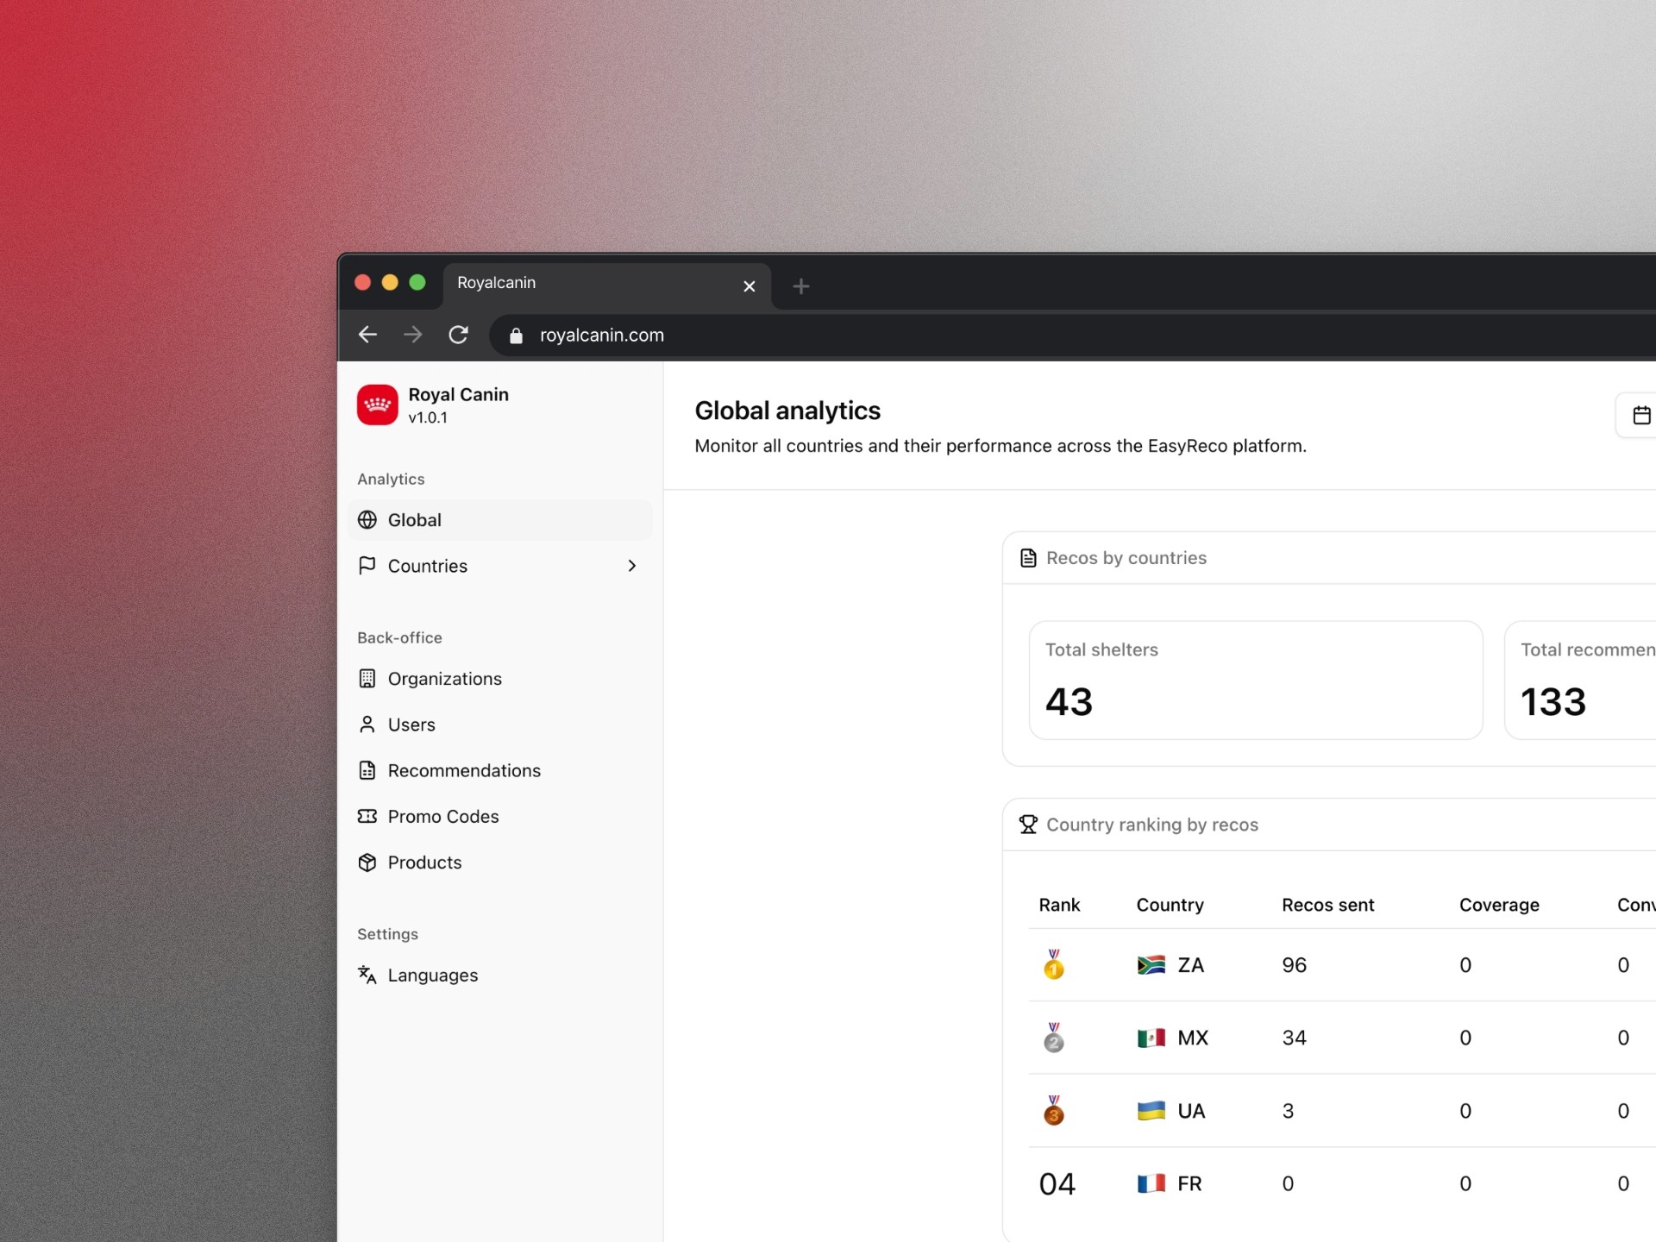Click the person icon next to Users
This screenshot has width=1656, height=1242.
tap(367, 724)
